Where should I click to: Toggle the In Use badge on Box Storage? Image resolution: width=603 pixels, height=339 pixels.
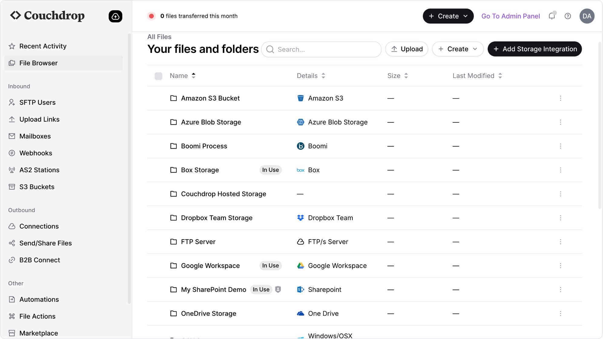pos(270,170)
